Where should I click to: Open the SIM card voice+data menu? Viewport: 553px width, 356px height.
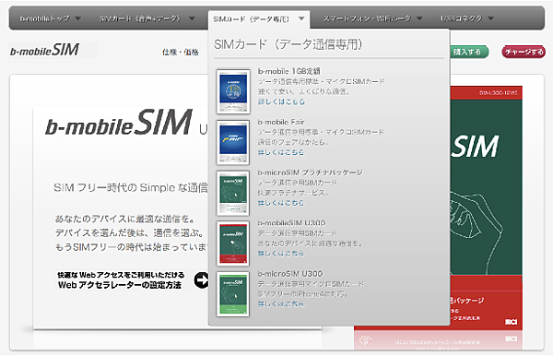(140, 18)
